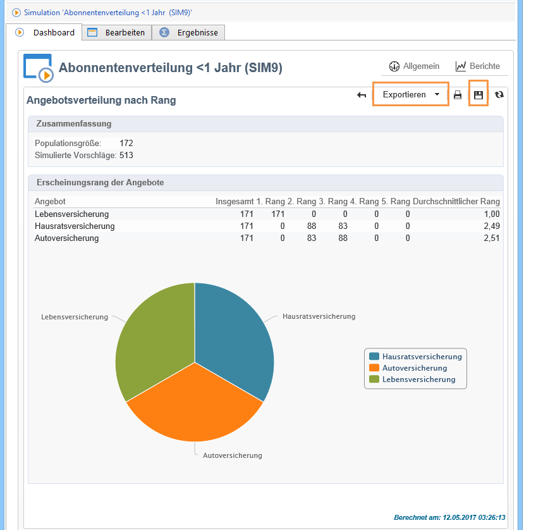This screenshot has width=536, height=530.
Task: Click the Autoversicherung orange legend swatch
Action: pyautogui.click(x=374, y=367)
